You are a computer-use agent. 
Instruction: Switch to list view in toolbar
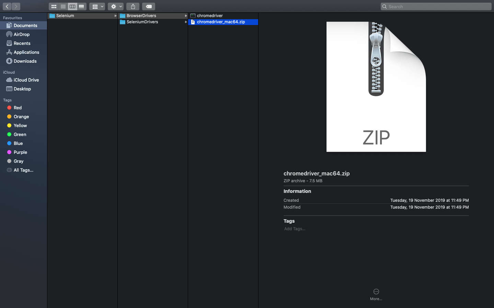click(x=63, y=7)
